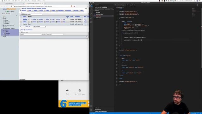This screenshot has height=114, width=202.
Task: Open Spotlight search icon in menu bar
Action: (x=194, y=1)
